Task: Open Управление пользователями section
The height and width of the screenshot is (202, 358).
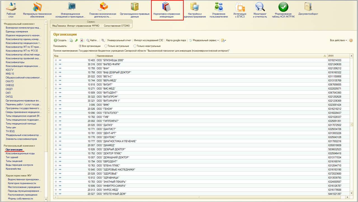Action: tap(218, 10)
